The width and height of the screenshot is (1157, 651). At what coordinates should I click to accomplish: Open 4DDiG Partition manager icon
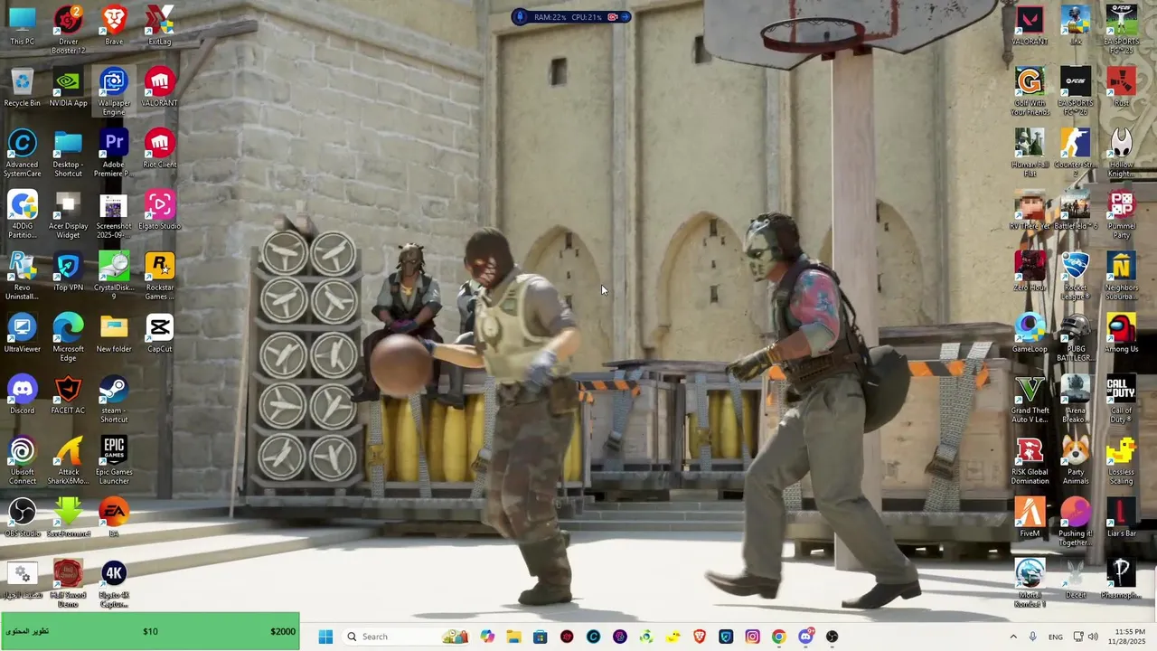pyautogui.click(x=22, y=213)
